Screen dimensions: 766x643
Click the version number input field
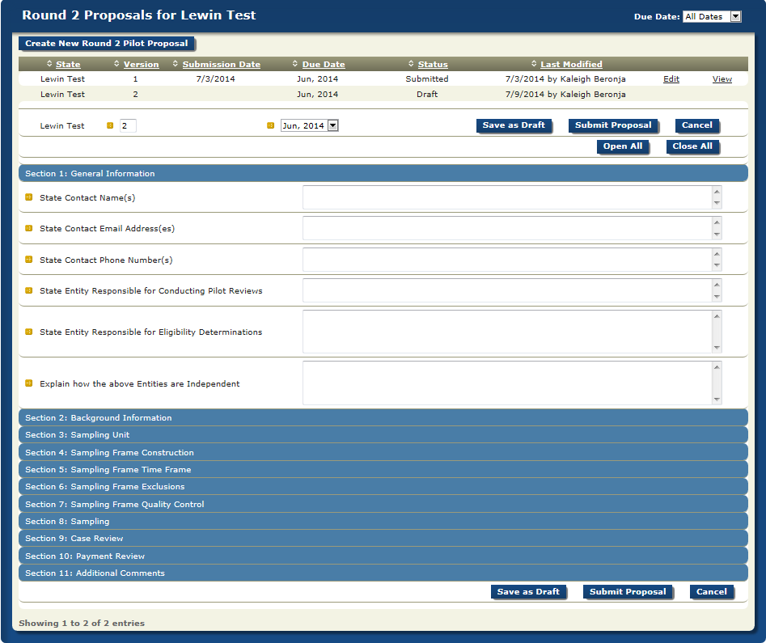[128, 125]
